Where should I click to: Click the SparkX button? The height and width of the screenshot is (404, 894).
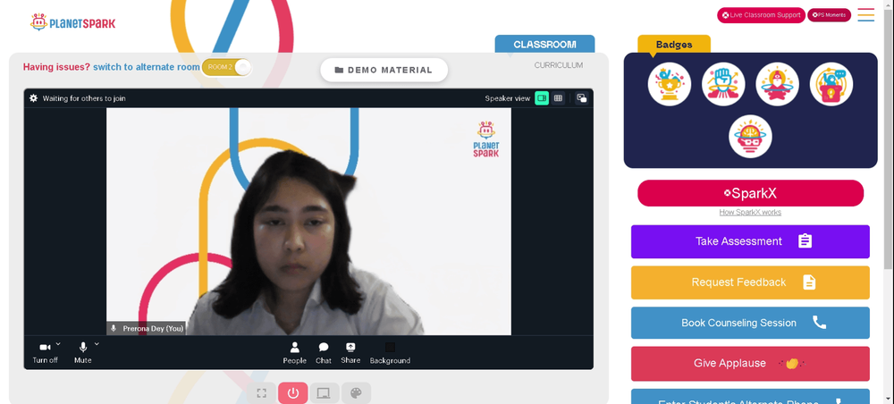tap(750, 193)
